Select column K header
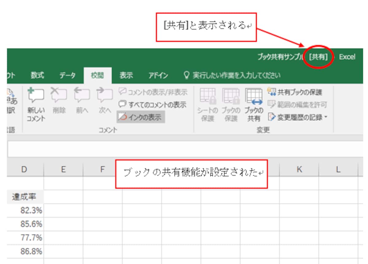Screen dimensions: 368x264 (299, 169)
